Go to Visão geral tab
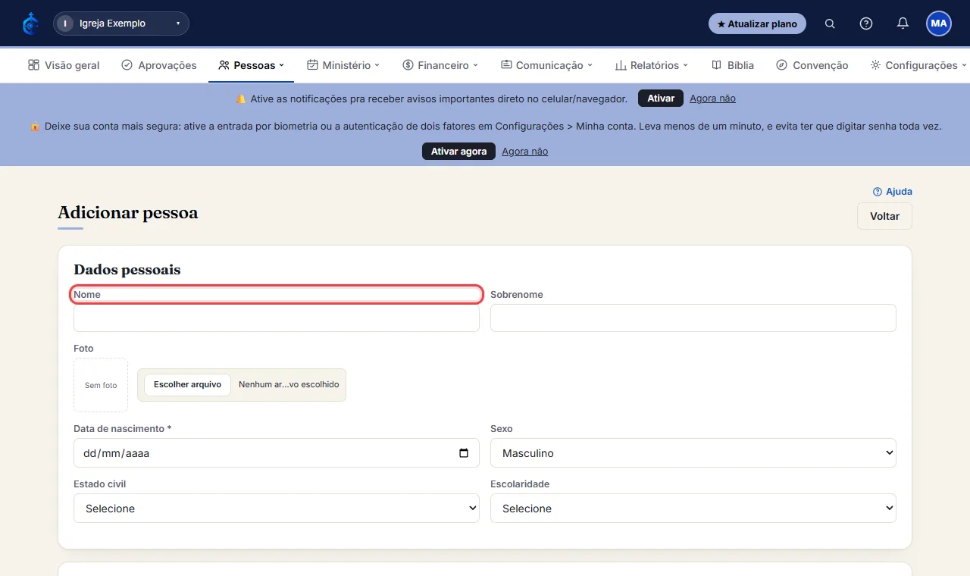Image resolution: width=970 pixels, height=576 pixels. click(x=64, y=65)
